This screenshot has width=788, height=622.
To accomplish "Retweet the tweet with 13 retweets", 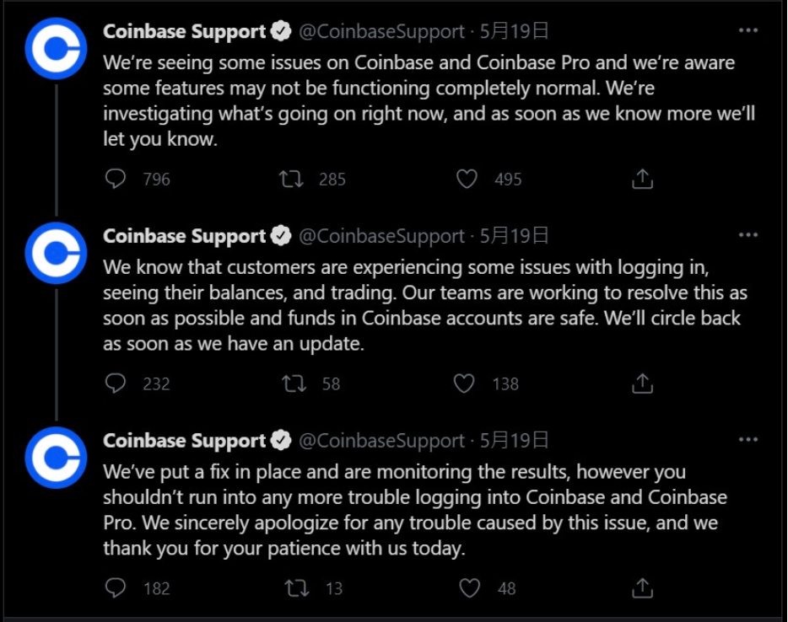I will click(x=296, y=587).
